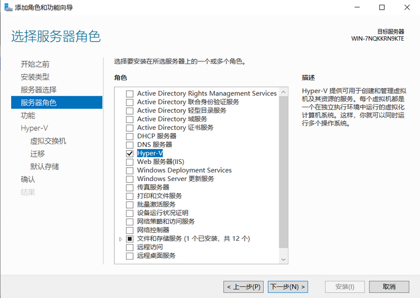Expand the 文件和存储服务 tree node
Screen dimensions: 420x298
click(x=121, y=239)
